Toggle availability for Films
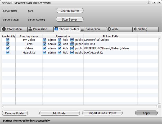Viewport: 162px width, 124px height. pos(8,44)
